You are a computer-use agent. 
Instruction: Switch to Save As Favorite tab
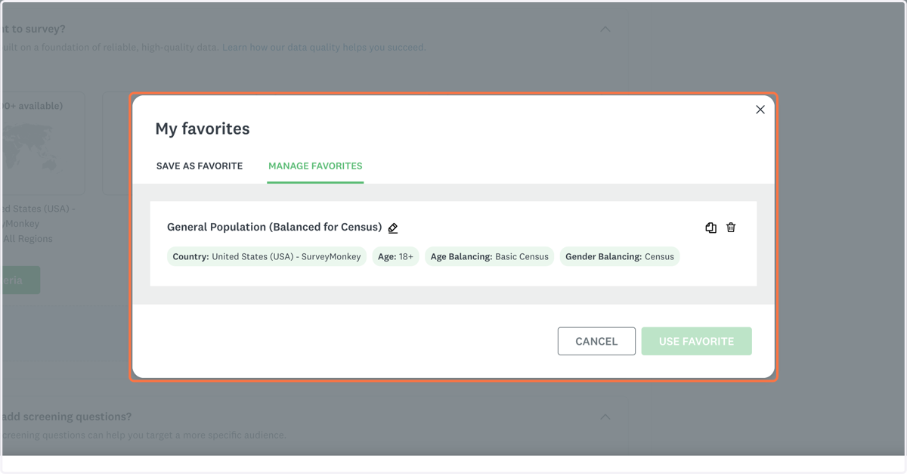click(x=200, y=166)
